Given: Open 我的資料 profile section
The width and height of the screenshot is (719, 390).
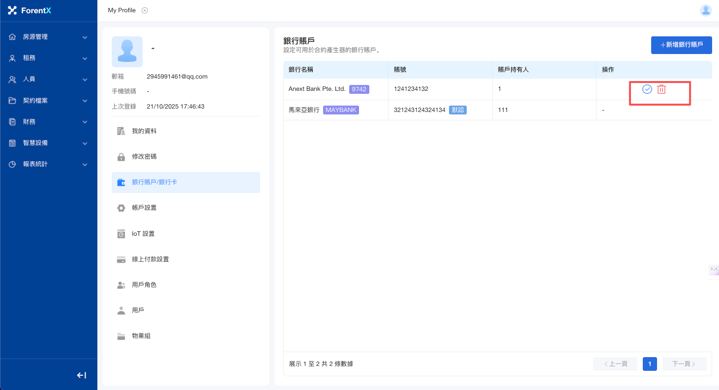Looking at the screenshot, I should [144, 131].
